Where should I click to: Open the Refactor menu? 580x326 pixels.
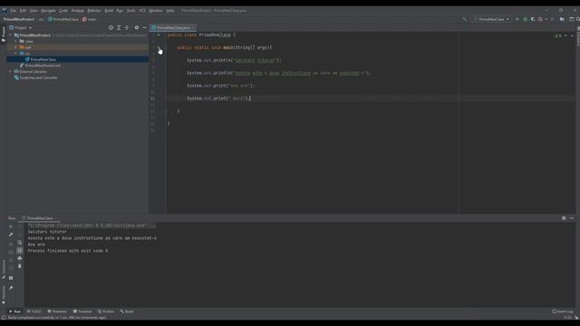[x=94, y=11]
